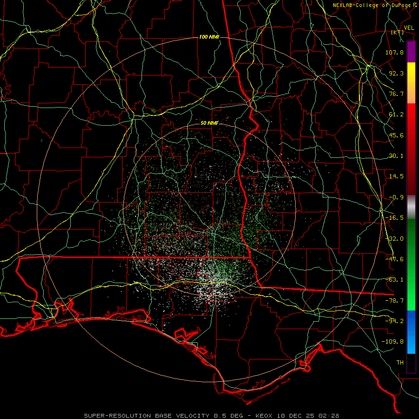Click the purple segment of the velocity color bar
Image resolution: width=419 pixels, height=419 pixels.
tap(411, 52)
